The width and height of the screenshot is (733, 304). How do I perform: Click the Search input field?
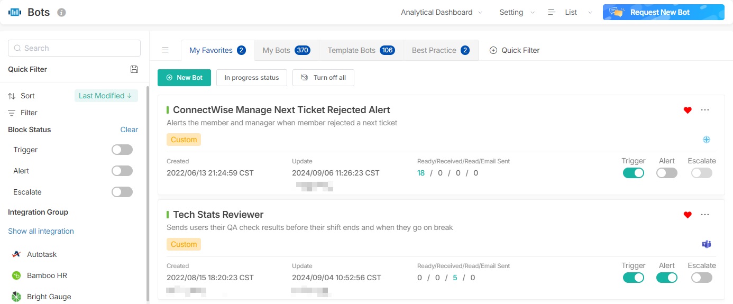tap(74, 48)
